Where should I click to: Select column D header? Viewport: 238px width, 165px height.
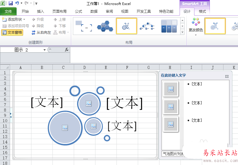click(x=84, y=67)
